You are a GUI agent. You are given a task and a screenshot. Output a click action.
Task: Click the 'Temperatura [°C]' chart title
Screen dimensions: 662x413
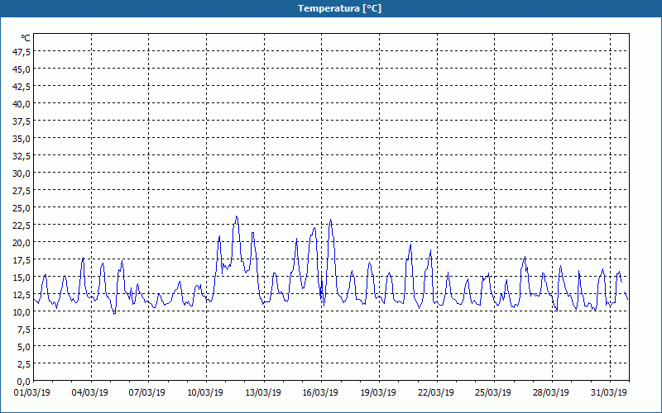[339, 8]
